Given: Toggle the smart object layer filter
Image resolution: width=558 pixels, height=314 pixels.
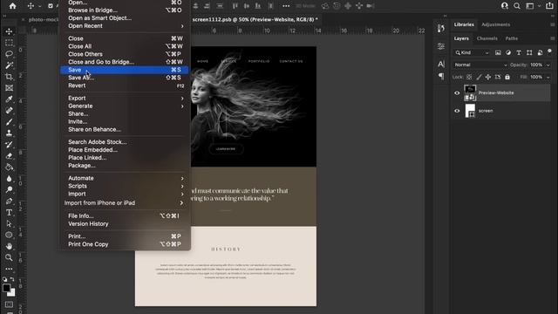Looking at the screenshot, I should pos(540,52).
